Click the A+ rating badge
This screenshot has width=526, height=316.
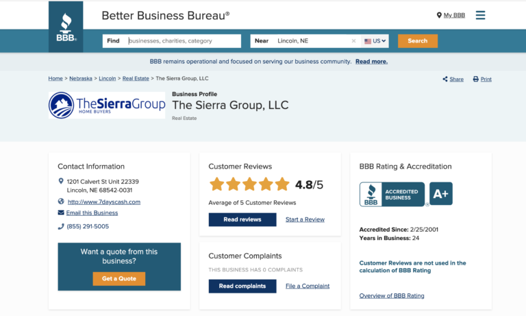click(441, 194)
